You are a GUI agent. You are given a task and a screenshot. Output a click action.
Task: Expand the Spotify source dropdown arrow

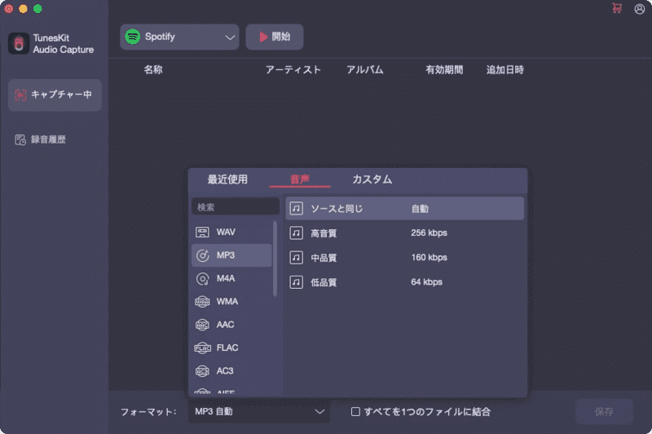230,38
